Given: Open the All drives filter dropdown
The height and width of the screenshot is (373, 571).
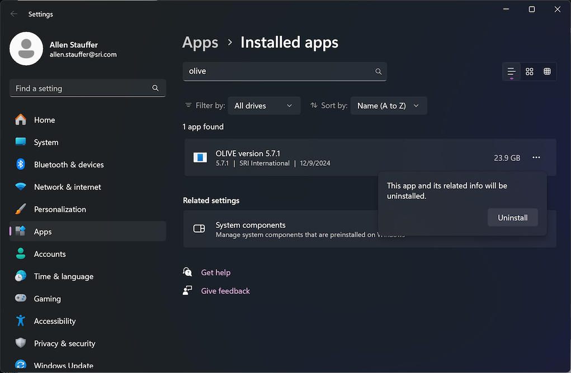Looking at the screenshot, I should 264,105.
